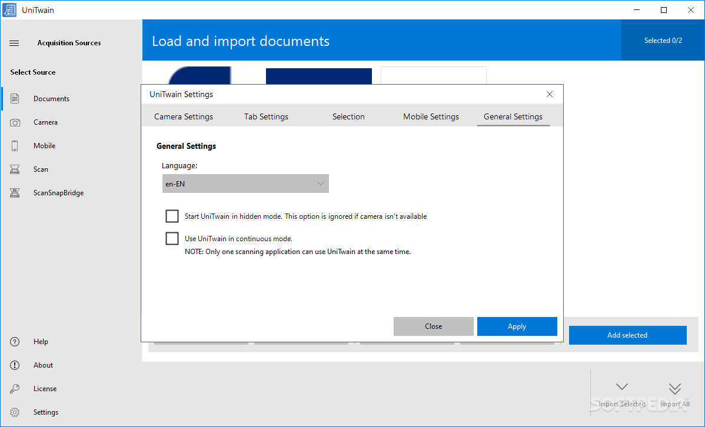
Task: Minimize the UniTwain window
Action: (x=637, y=10)
